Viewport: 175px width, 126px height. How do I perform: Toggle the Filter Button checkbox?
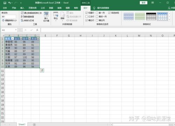coord(109,13)
